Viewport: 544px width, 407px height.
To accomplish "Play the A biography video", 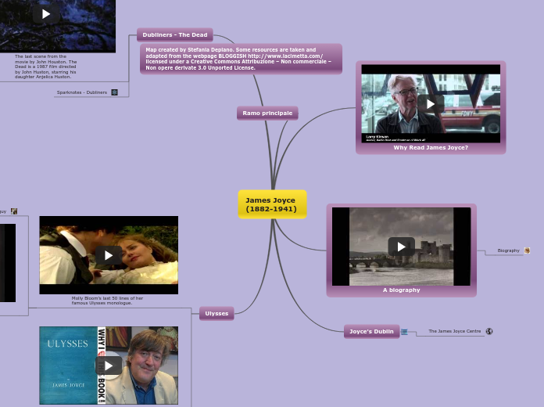I will pyautogui.click(x=402, y=247).
